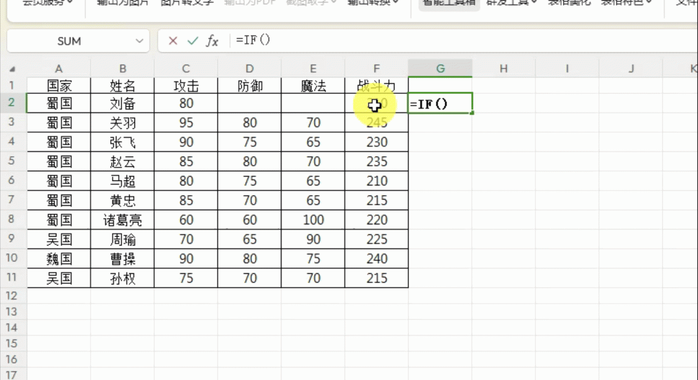Screen dimensions: 698x380
Task: Select row 2 header
Action: click(13, 103)
